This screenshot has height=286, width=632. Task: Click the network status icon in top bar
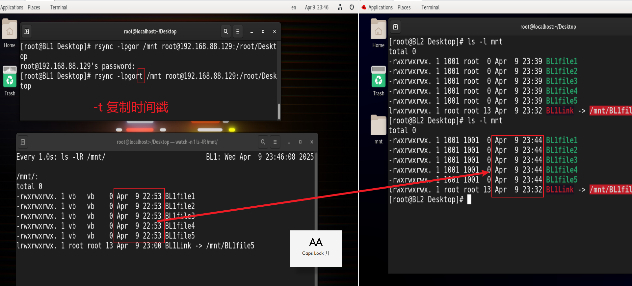click(340, 7)
